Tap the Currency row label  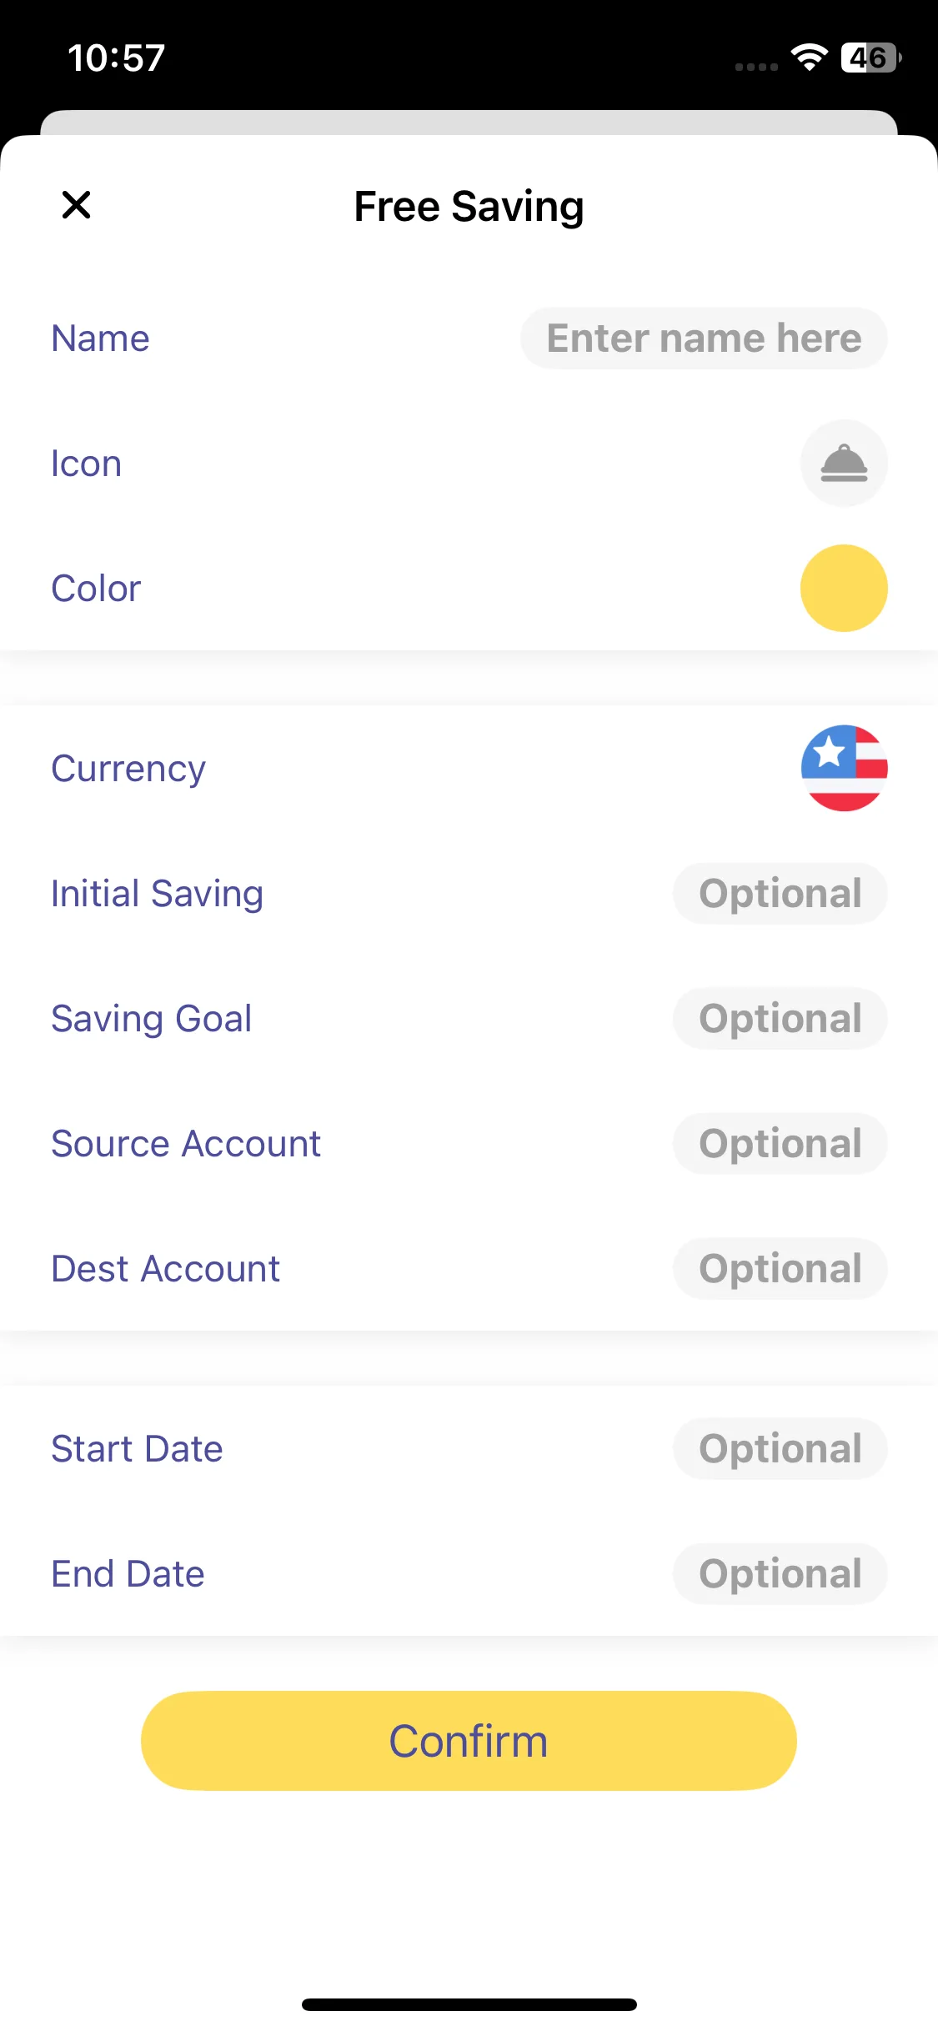[x=128, y=769]
